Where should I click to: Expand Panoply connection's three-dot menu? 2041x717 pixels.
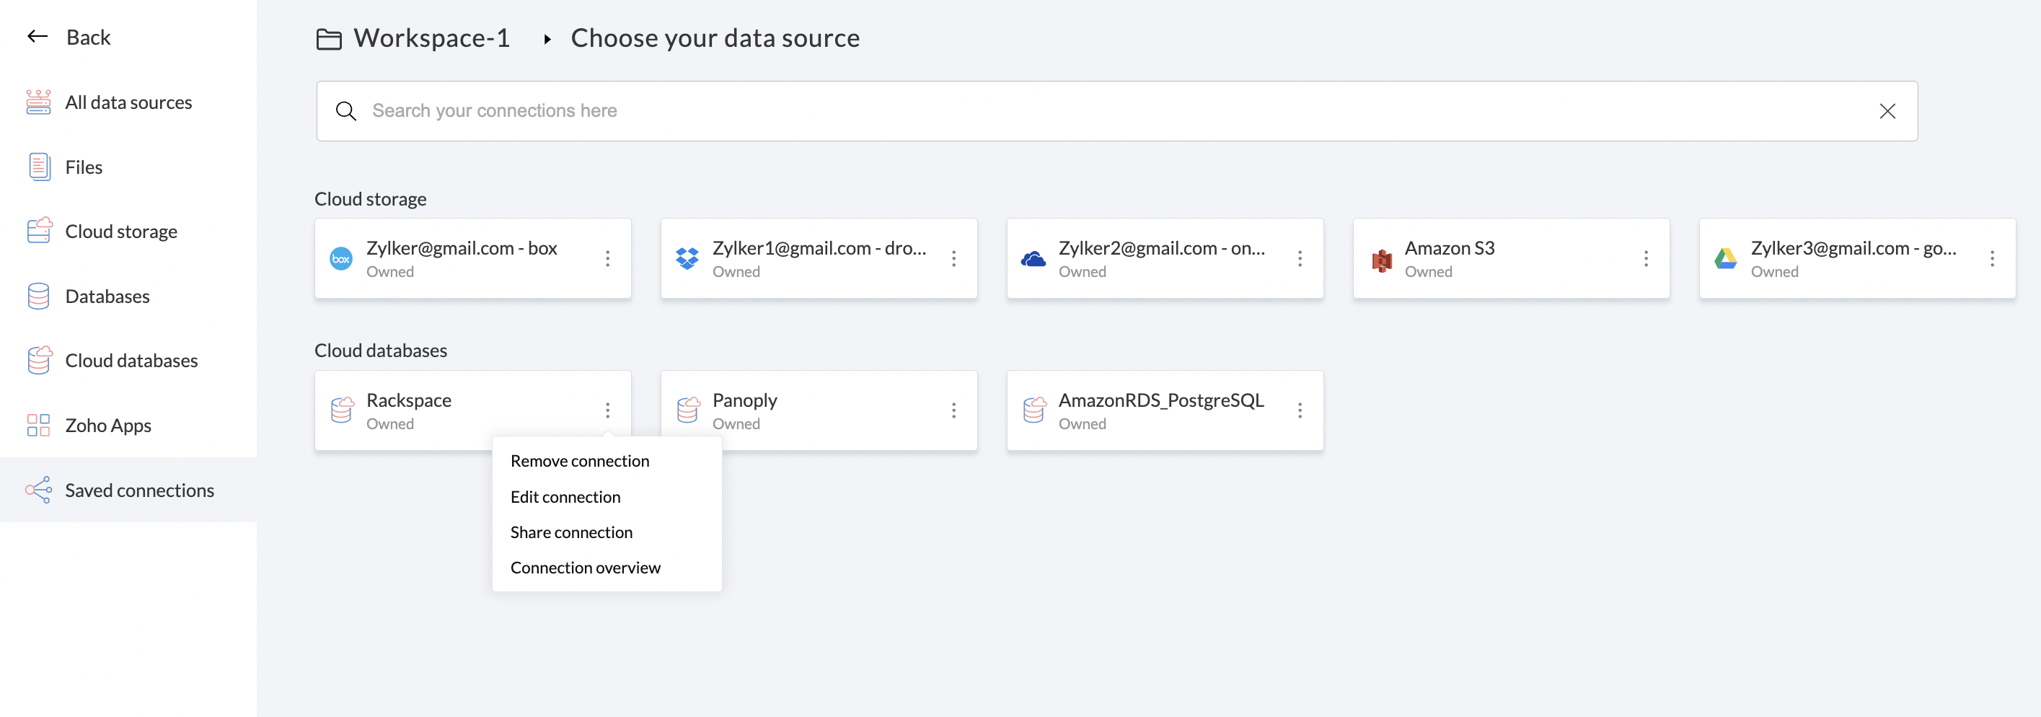[x=953, y=410]
